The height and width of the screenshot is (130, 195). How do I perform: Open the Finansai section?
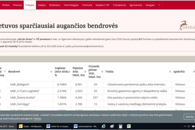click(x=17, y=5)
